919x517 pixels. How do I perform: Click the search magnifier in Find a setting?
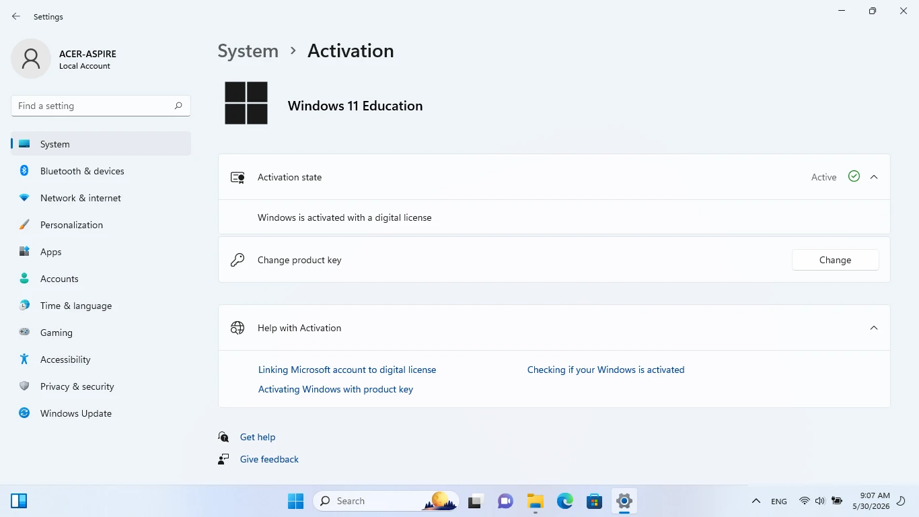[178, 106]
